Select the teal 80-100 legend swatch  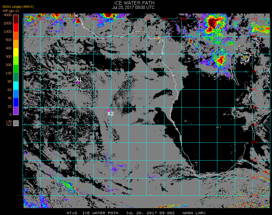coord(16,77)
